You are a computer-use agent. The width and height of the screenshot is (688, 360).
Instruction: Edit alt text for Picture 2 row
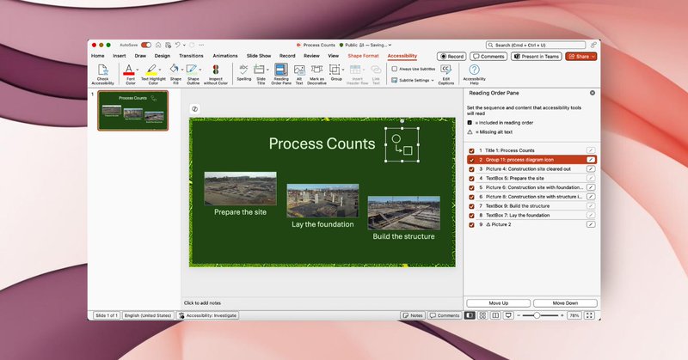[x=591, y=224]
